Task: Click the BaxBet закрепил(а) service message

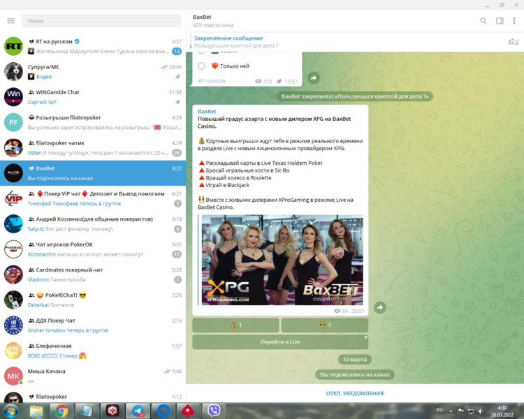Action: 354,96
